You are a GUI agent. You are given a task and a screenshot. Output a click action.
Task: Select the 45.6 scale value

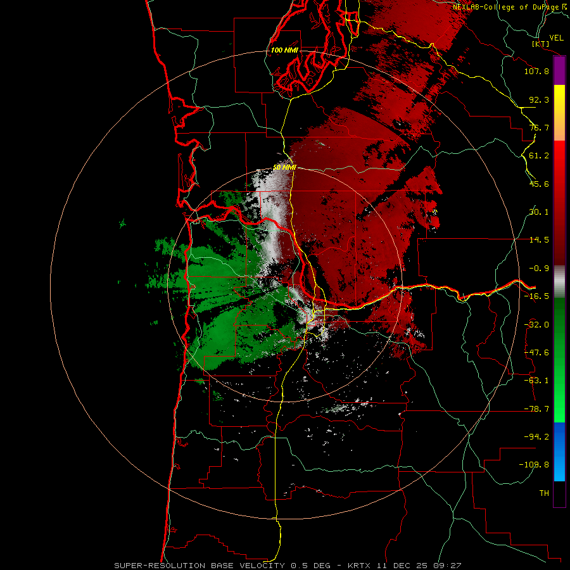pyautogui.click(x=539, y=184)
